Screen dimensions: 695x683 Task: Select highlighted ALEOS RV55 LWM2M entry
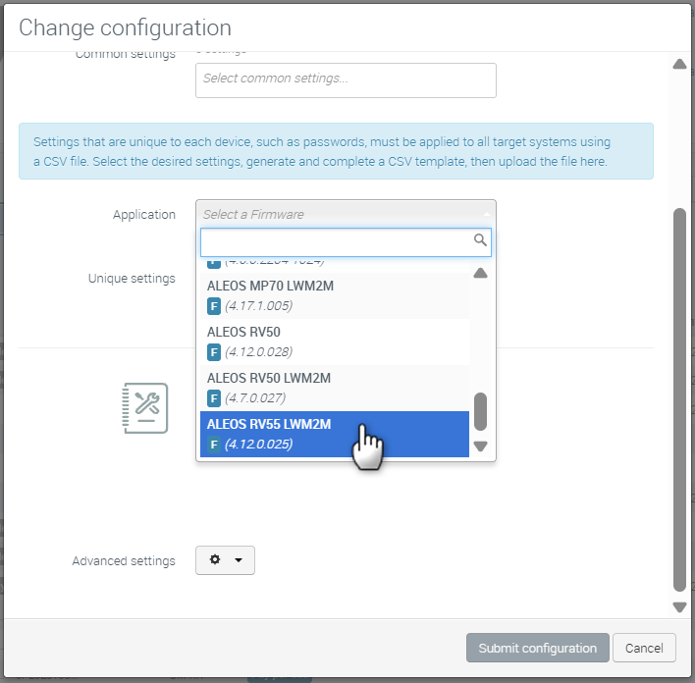tap(335, 435)
